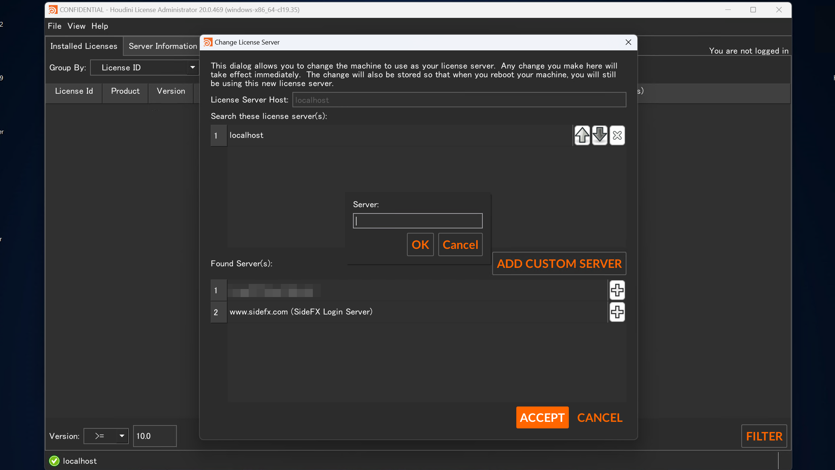Image resolution: width=835 pixels, height=470 pixels.
Task: Add first found server with plus icon
Action: pos(617,290)
